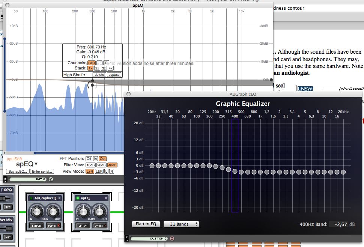
Task: Toggle BYPASS on the apEQ slot
Action: click(x=100, y=226)
